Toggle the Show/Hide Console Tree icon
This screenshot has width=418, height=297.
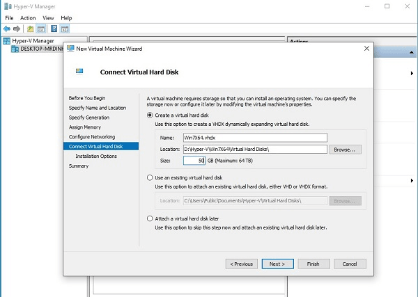coord(41,29)
